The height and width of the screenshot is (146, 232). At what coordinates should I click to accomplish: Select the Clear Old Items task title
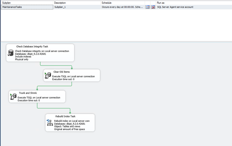point(62,72)
